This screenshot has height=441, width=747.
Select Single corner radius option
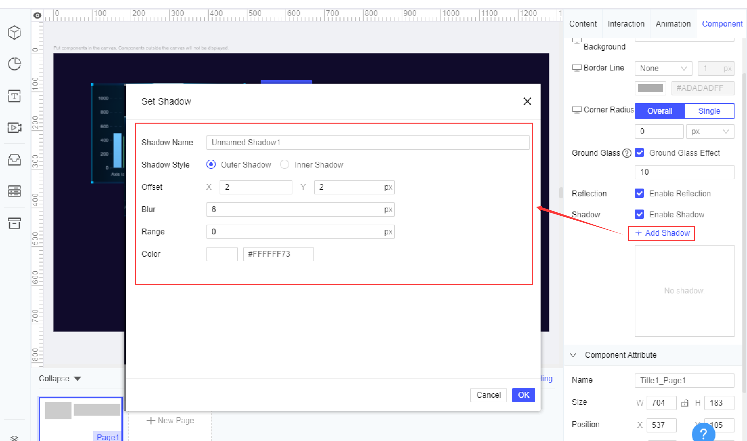click(709, 111)
